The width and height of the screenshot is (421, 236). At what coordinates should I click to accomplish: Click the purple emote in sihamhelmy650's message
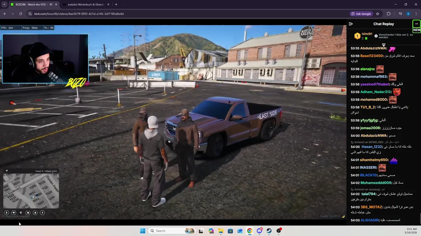pos(394,160)
